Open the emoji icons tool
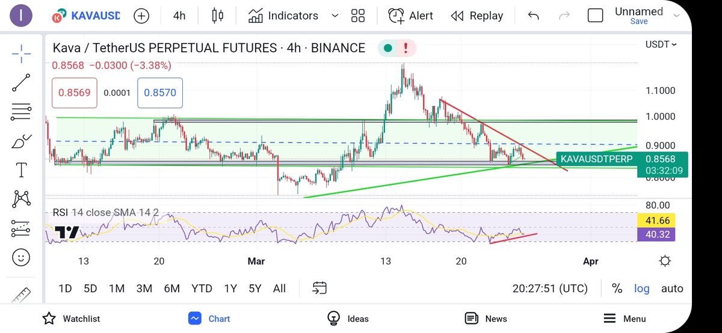Screen dimensions: 722x333 pyautogui.click(x=21, y=258)
